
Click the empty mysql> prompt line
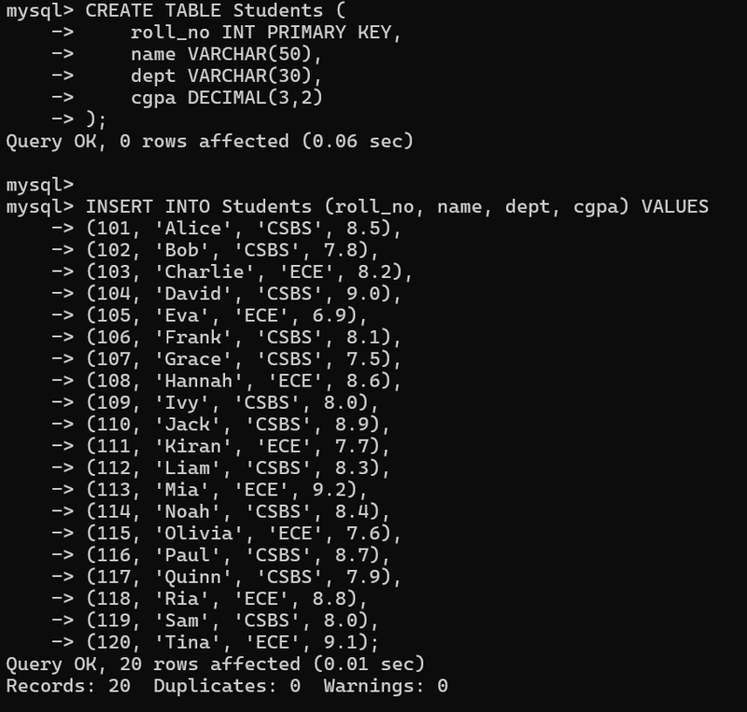tap(37, 185)
